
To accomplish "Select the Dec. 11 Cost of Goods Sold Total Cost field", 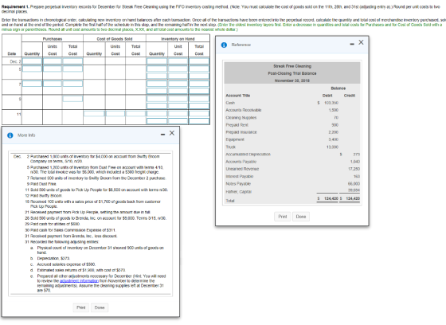I will (135, 114).
